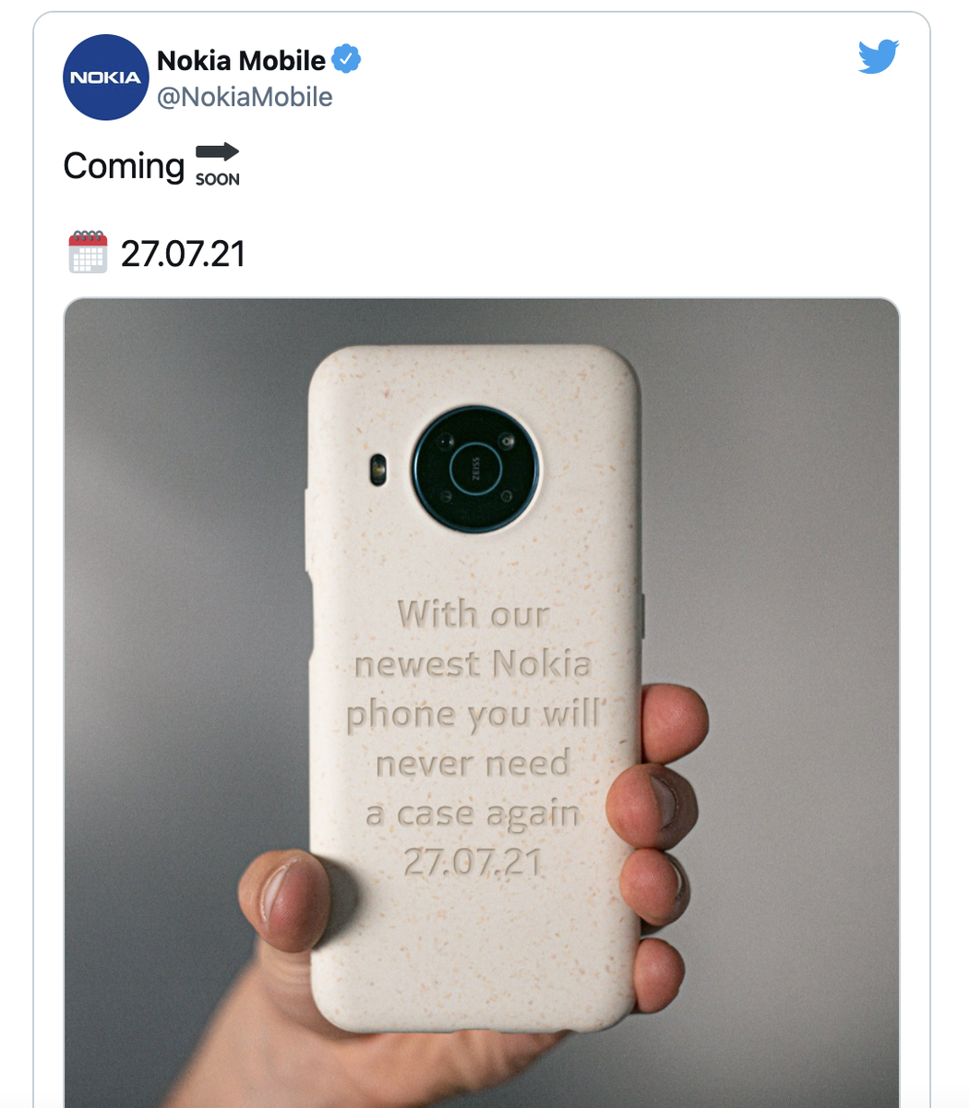Select the word Coming in the tweet
The image size is (969, 1108).
(x=124, y=166)
